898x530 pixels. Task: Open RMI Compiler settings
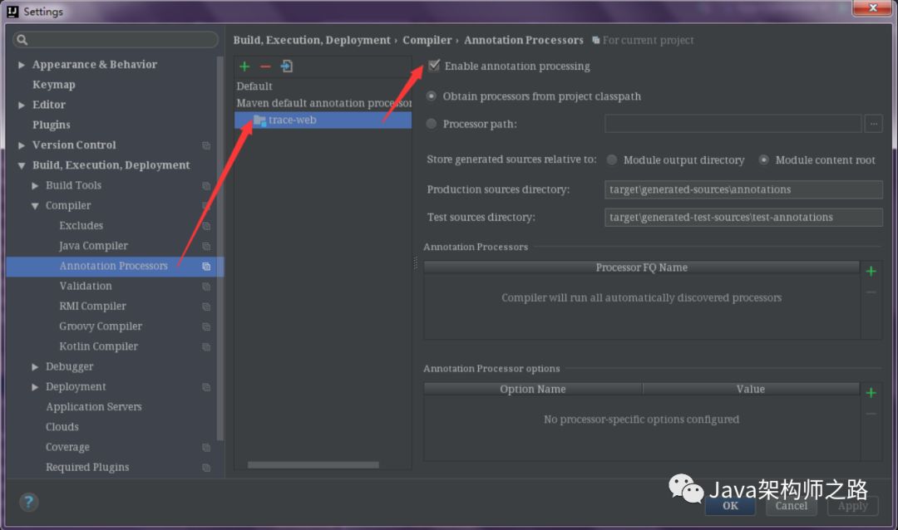[x=92, y=307]
